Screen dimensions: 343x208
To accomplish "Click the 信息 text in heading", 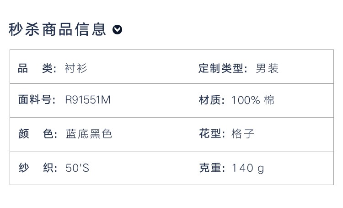I will pyautogui.click(x=91, y=29).
